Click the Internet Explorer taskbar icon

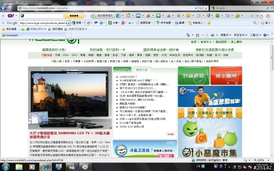tap(45, 167)
